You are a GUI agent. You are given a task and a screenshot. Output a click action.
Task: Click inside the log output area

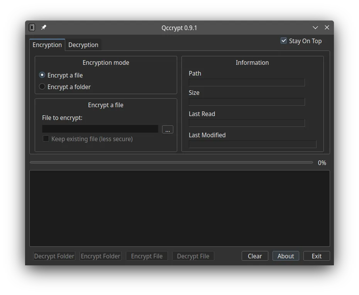point(179,208)
